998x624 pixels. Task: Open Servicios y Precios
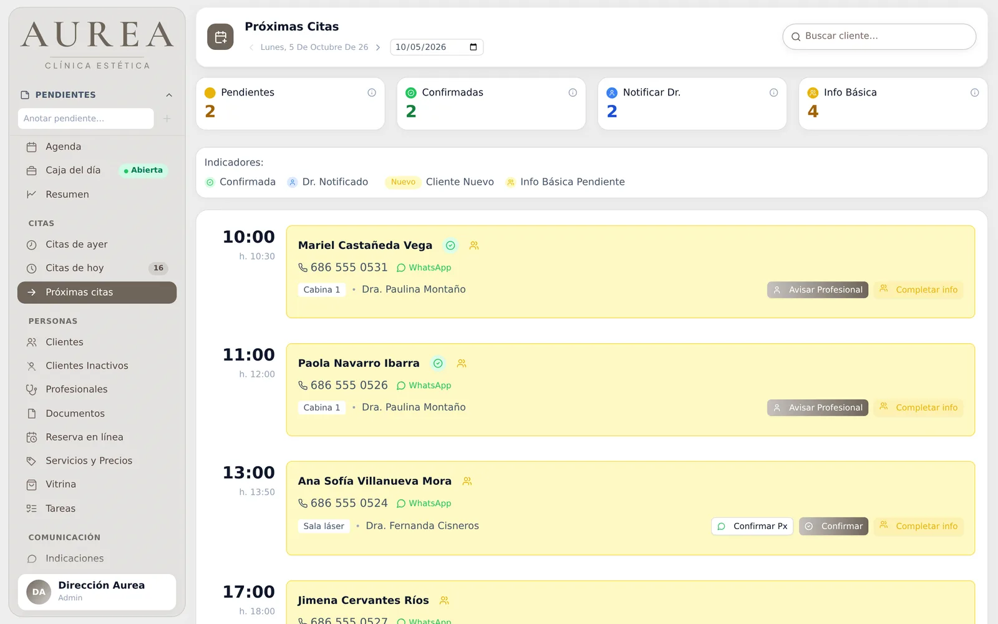coord(97,461)
